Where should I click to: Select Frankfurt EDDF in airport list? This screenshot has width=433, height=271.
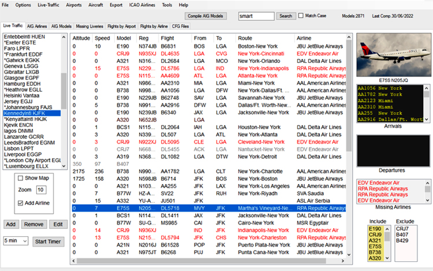click(x=23, y=54)
